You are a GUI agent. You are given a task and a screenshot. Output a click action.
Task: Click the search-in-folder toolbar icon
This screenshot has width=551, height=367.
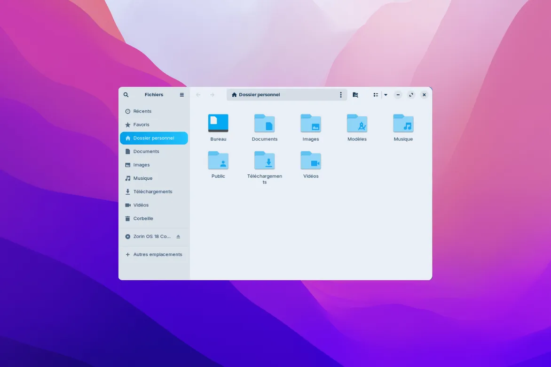pos(355,94)
